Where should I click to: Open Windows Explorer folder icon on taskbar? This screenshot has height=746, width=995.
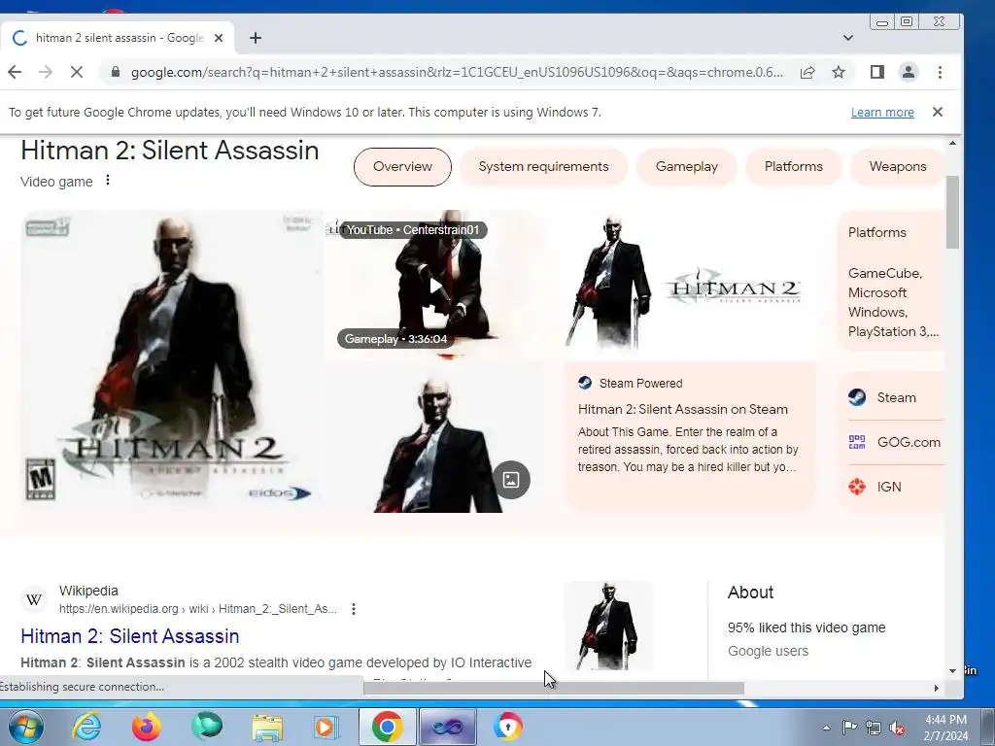(x=266, y=727)
